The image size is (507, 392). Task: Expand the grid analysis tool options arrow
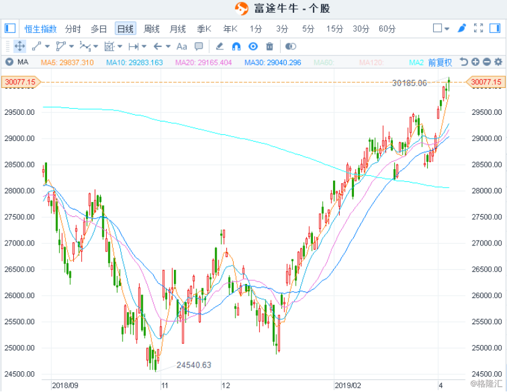[120, 46]
